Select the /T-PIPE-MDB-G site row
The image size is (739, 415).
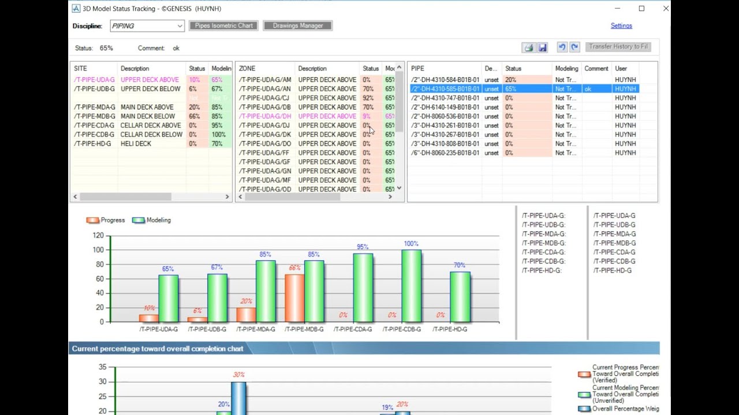click(151, 116)
